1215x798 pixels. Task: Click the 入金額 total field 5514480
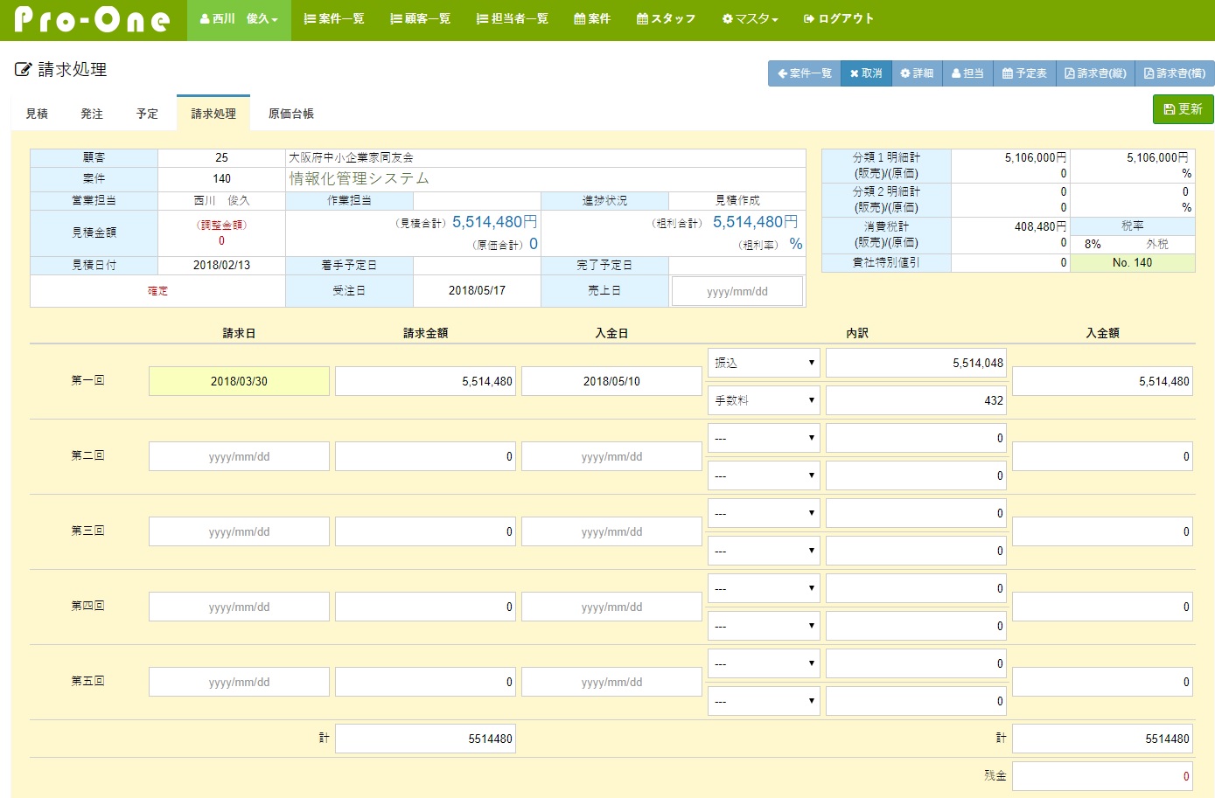point(1102,739)
